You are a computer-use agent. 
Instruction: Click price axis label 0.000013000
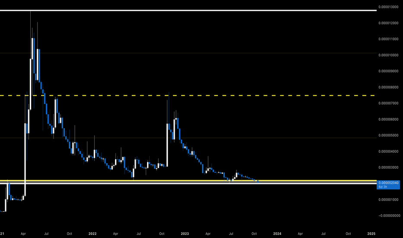pos(388,7)
